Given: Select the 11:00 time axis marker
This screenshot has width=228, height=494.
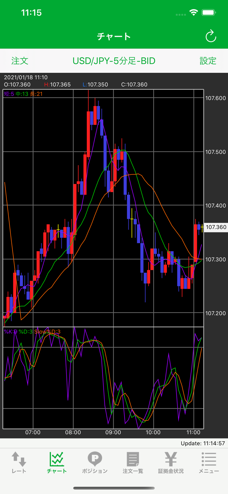Looking at the screenshot, I should (193, 432).
